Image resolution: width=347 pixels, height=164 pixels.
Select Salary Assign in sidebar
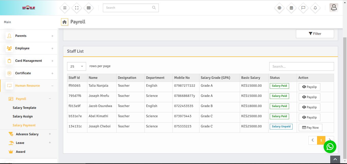(x=23, y=116)
